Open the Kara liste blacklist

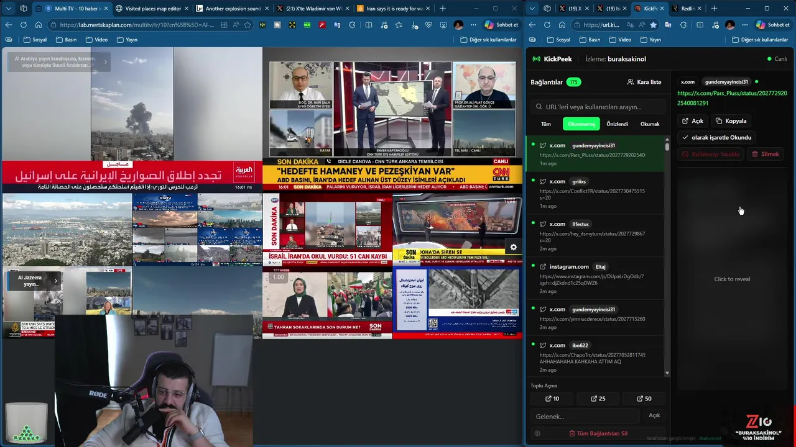(644, 82)
